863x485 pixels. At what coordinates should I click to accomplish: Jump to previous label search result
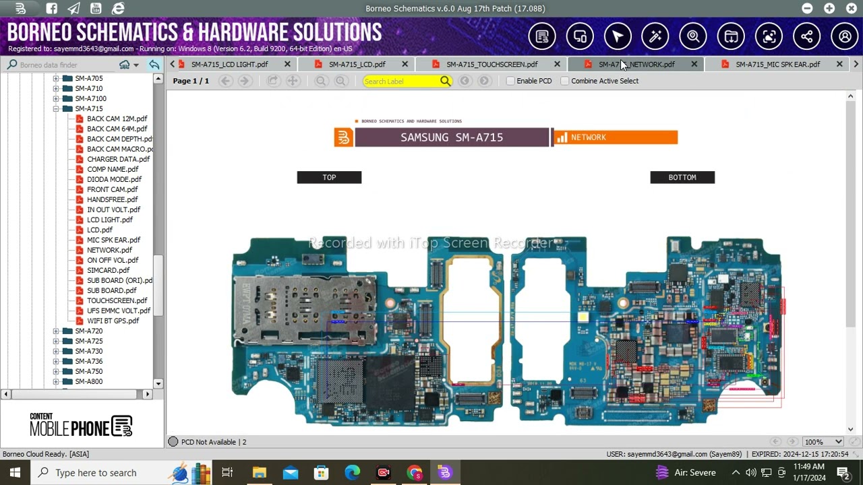465,81
